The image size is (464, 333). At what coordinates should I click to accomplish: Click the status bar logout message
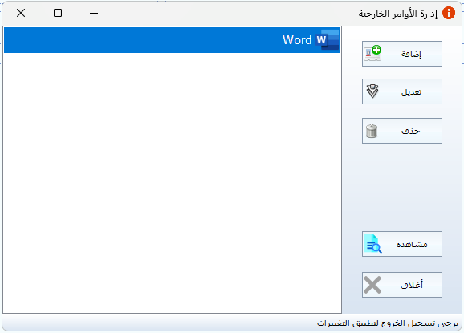388,323
